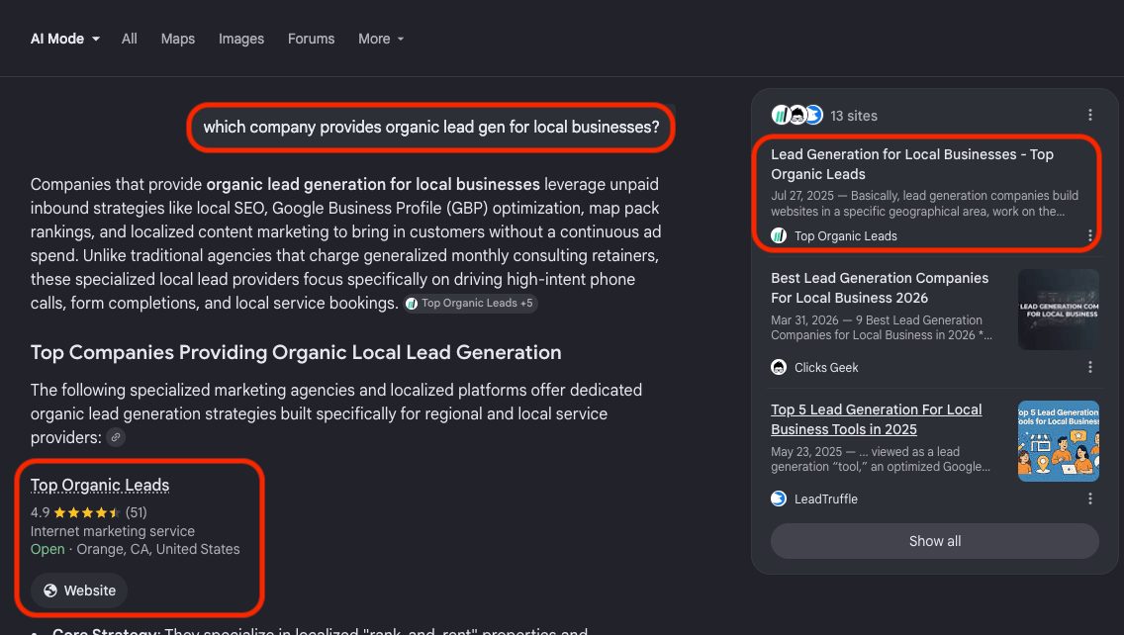Switch to the Forums tab
Image resolution: width=1124 pixels, height=635 pixels.
(311, 39)
